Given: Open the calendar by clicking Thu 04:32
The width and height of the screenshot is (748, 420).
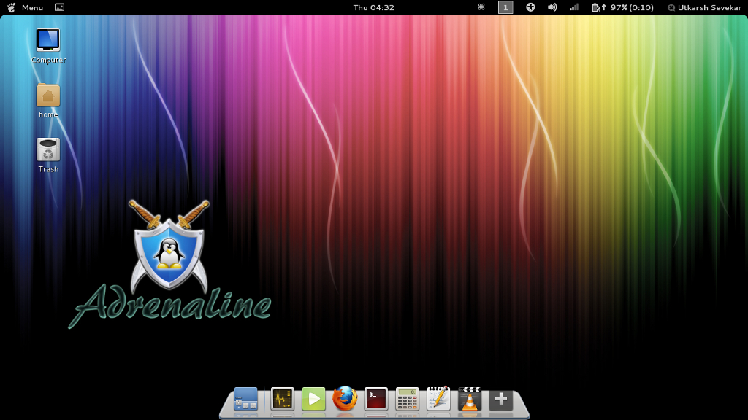Looking at the screenshot, I should (x=373, y=7).
